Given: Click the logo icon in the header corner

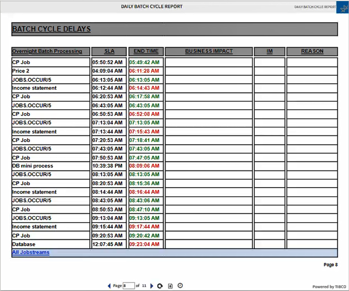Looking at the screenshot, I should coord(343,7).
